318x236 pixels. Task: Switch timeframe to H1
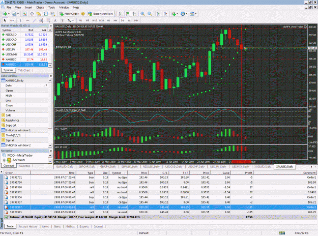click(108, 20)
